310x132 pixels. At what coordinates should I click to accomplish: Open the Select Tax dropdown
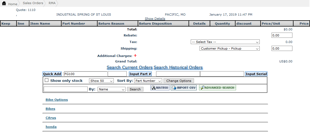(225, 42)
